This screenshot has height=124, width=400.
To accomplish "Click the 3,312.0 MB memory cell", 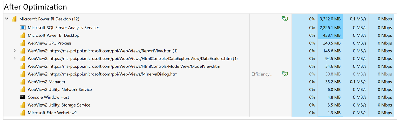I will 330,19.
